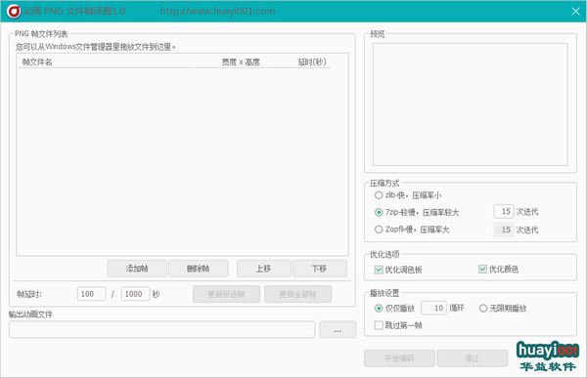Open the output file browse button
Image resolution: width=587 pixels, height=378 pixels.
point(338,329)
